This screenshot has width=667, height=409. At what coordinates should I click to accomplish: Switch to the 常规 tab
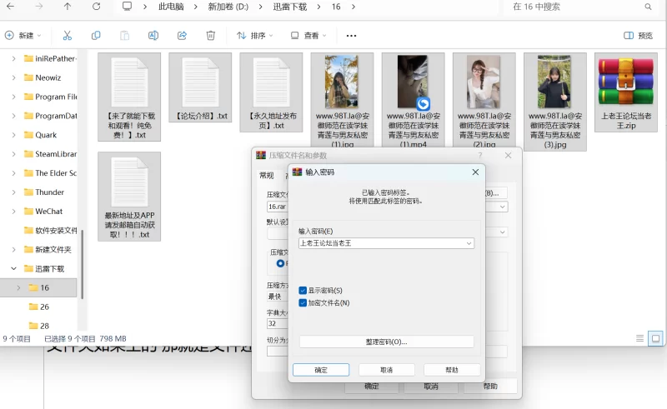[267, 176]
